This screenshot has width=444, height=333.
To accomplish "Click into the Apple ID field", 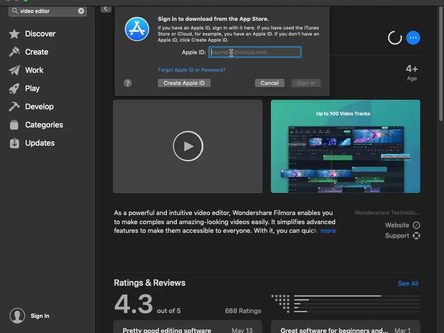I will (255, 52).
